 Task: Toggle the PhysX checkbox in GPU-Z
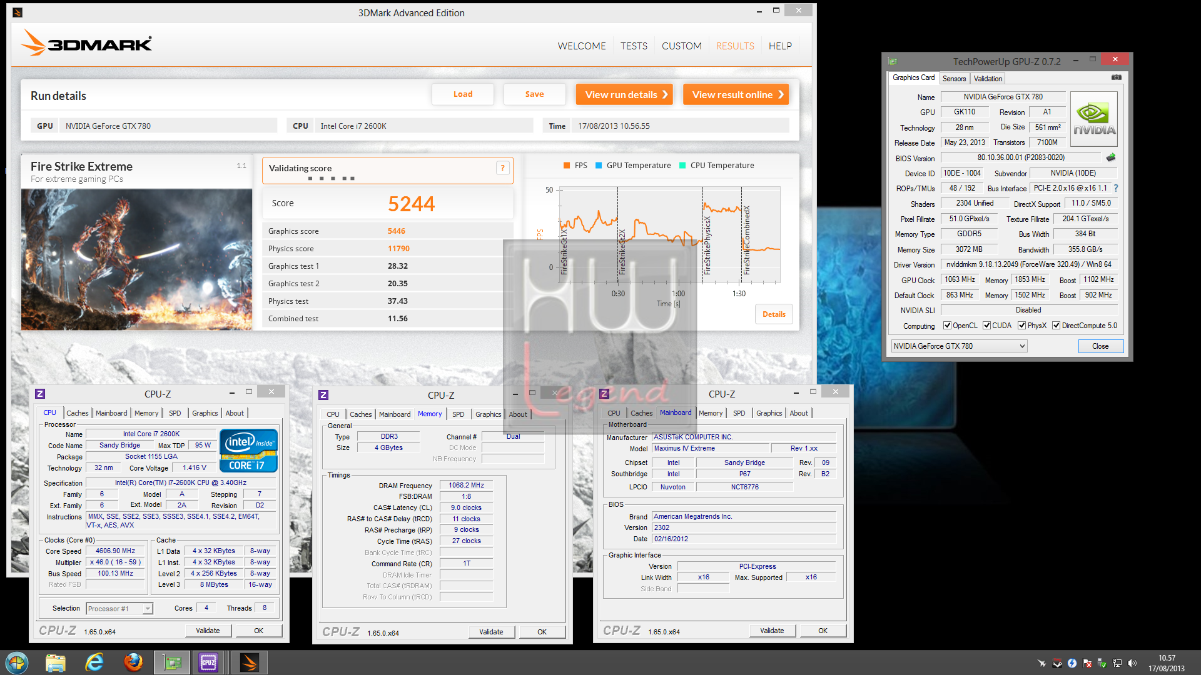point(1021,326)
